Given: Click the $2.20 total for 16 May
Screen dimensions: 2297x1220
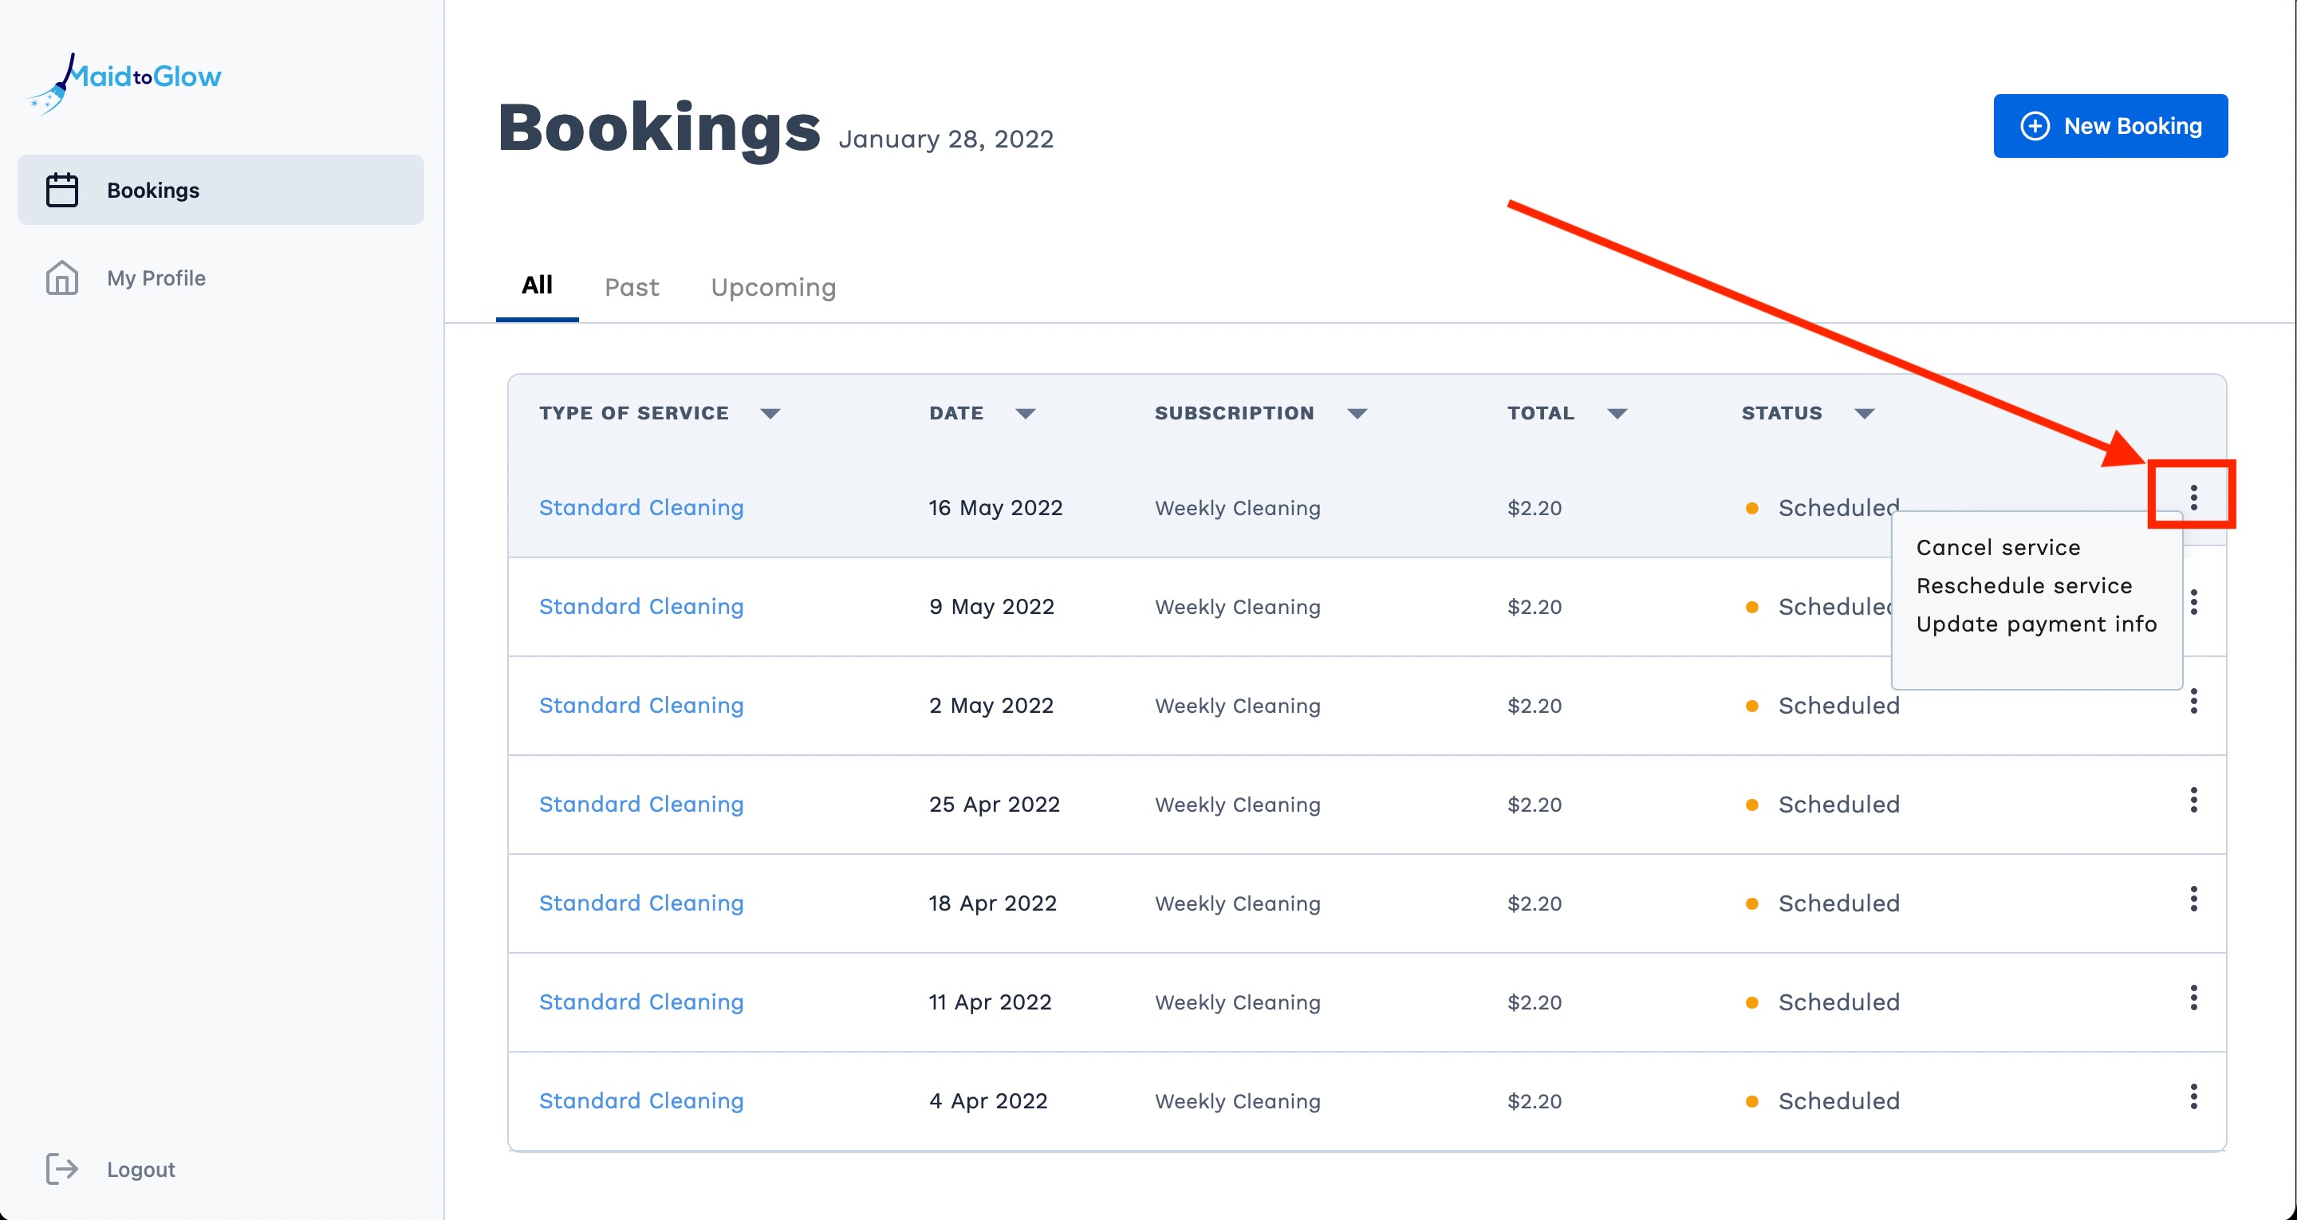Looking at the screenshot, I should [x=1534, y=509].
